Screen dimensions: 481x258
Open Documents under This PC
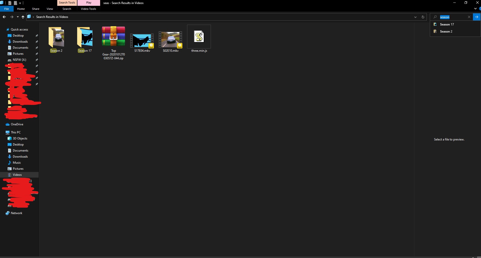click(x=20, y=151)
